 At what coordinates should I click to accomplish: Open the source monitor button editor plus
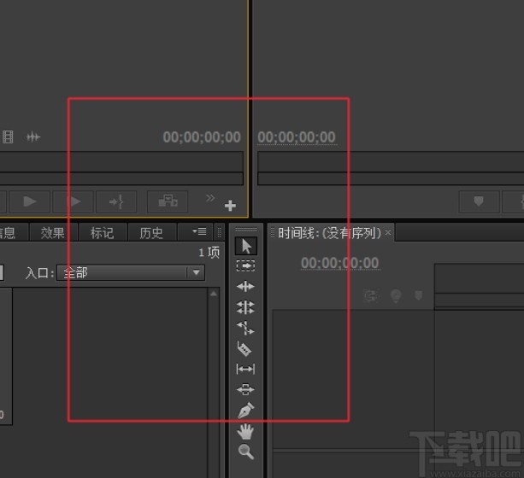pos(230,206)
